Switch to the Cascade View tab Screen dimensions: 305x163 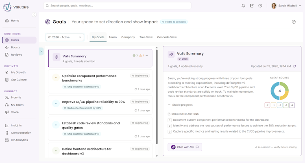(167, 37)
